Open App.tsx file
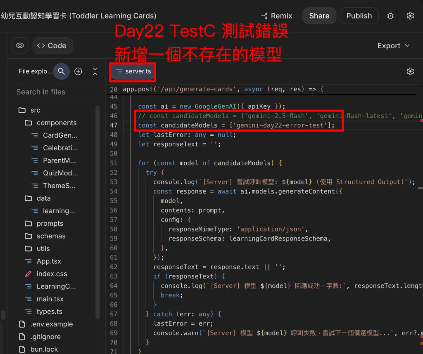423x354 pixels. [x=43, y=261]
